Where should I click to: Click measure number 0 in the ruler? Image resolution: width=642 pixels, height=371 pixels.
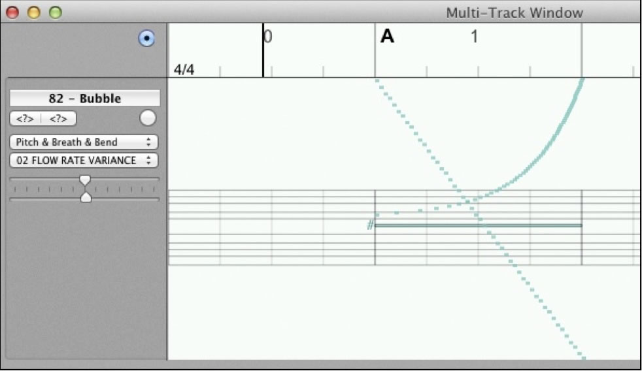point(268,37)
